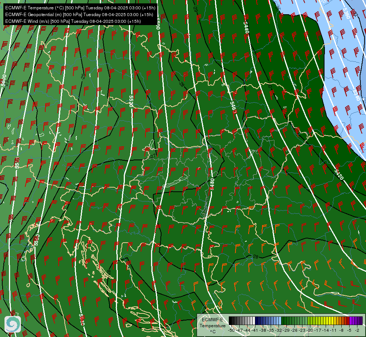Select the ECMWF-E Temperature title line
Screen dimensions: 366x337
click(80, 8)
